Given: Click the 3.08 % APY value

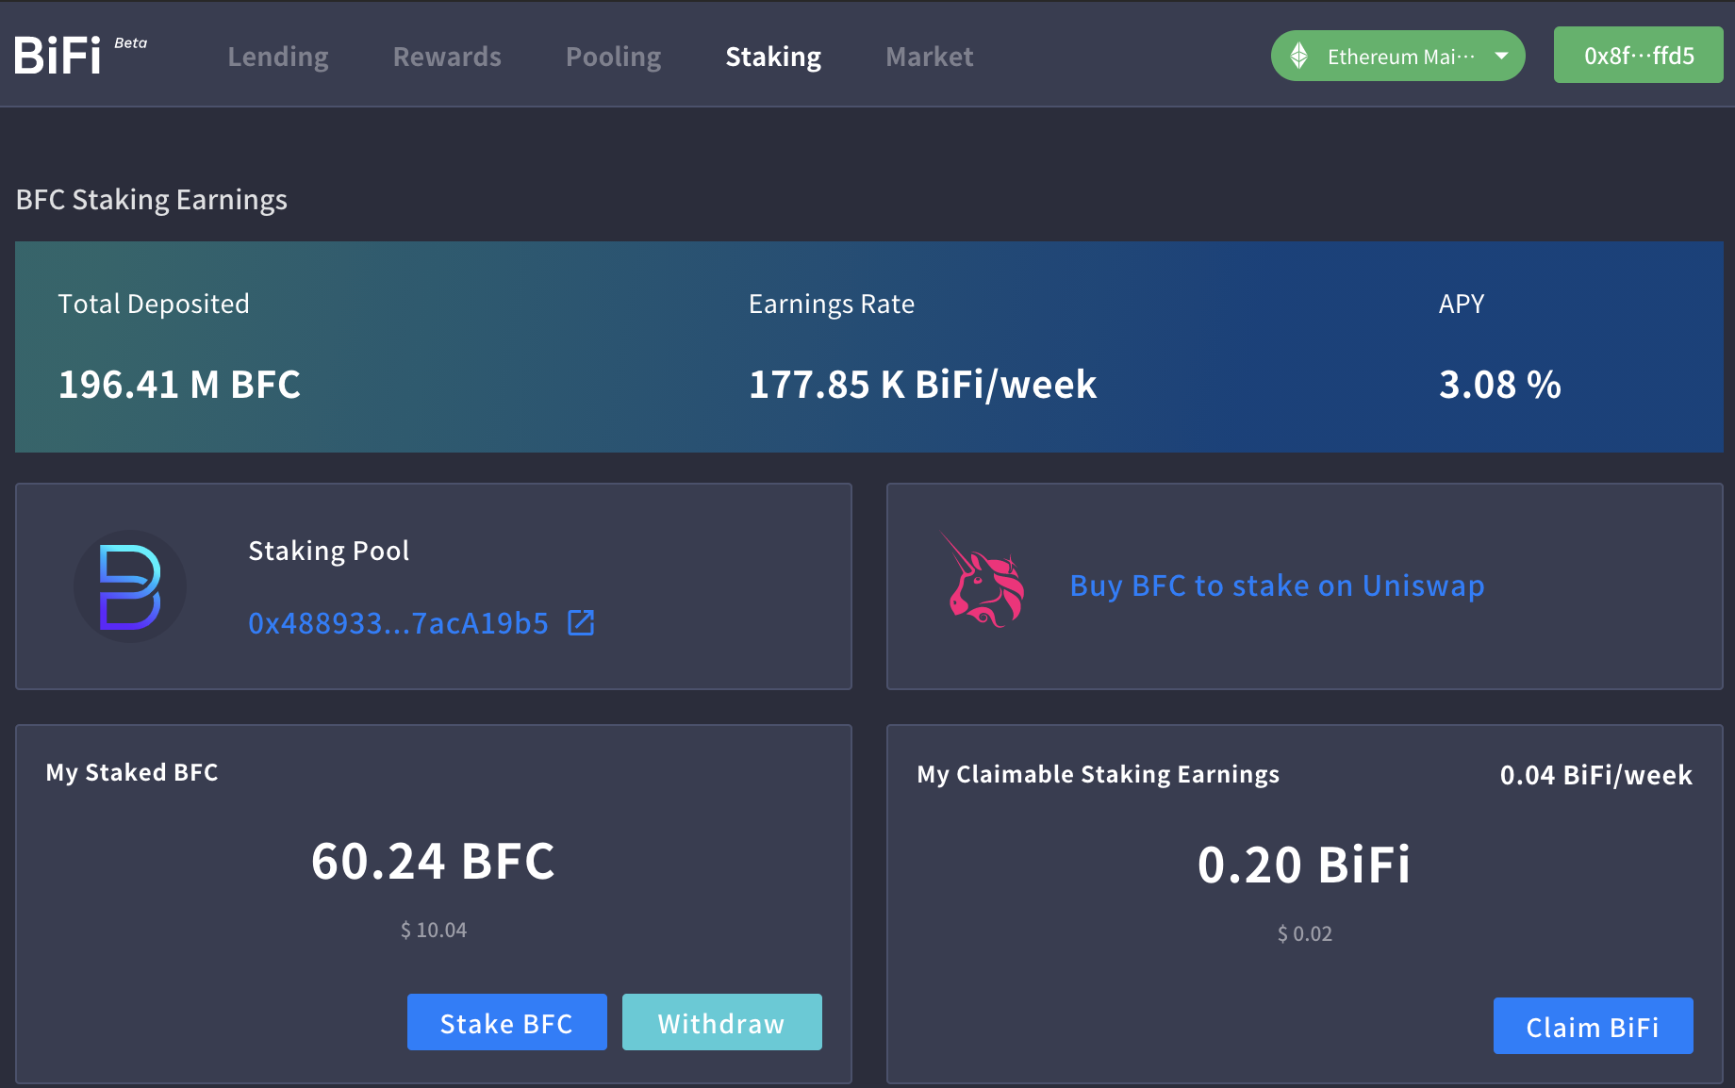Looking at the screenshot, I should pyautogui.click(x=1500, y=385).
